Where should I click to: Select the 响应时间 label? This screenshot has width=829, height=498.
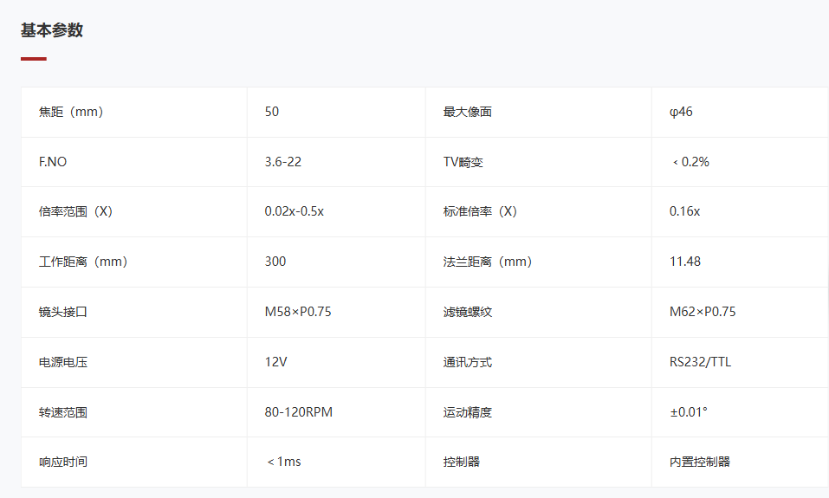[x=63, y=462]
